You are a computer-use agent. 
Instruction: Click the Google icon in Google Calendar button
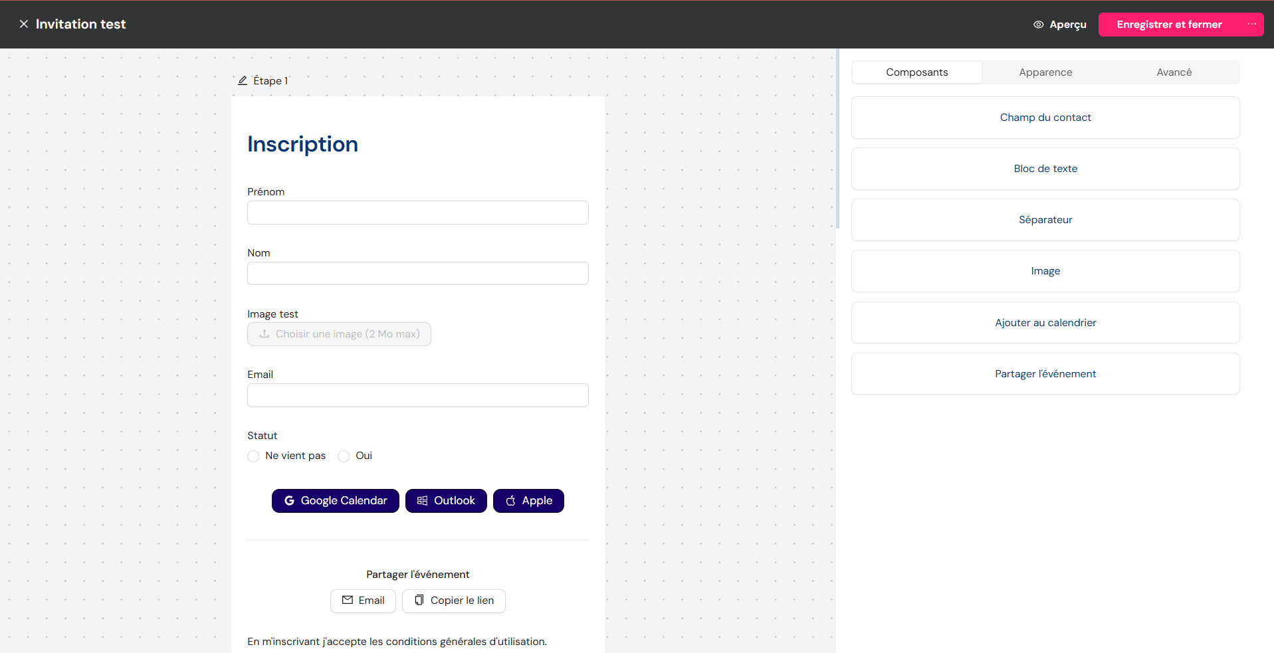[289, 501]
